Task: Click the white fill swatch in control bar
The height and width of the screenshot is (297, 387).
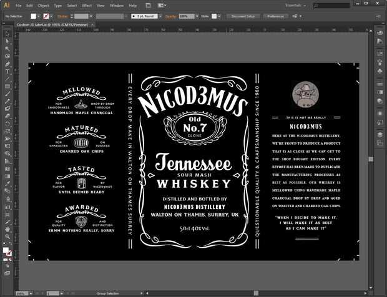Action: [33, 16]
